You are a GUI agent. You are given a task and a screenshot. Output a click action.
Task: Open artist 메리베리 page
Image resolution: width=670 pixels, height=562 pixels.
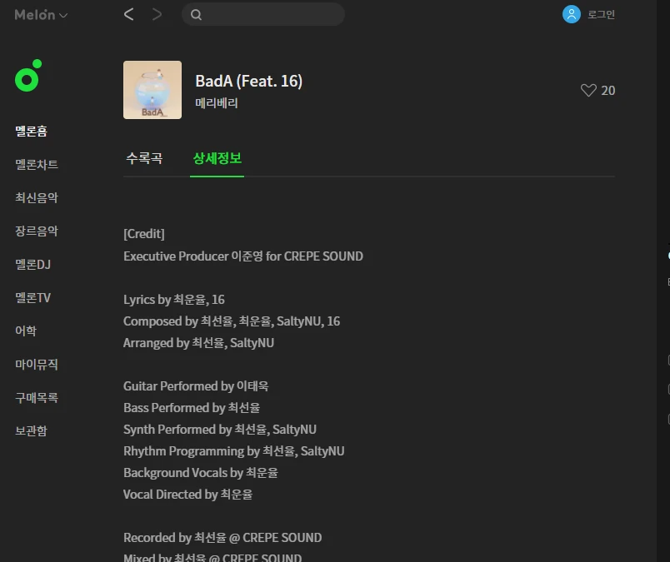tap(216, 103)
